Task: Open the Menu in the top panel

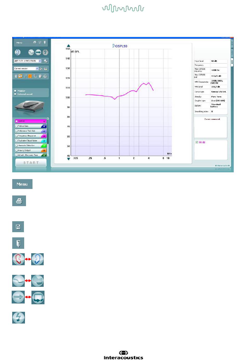Action: 19,43
